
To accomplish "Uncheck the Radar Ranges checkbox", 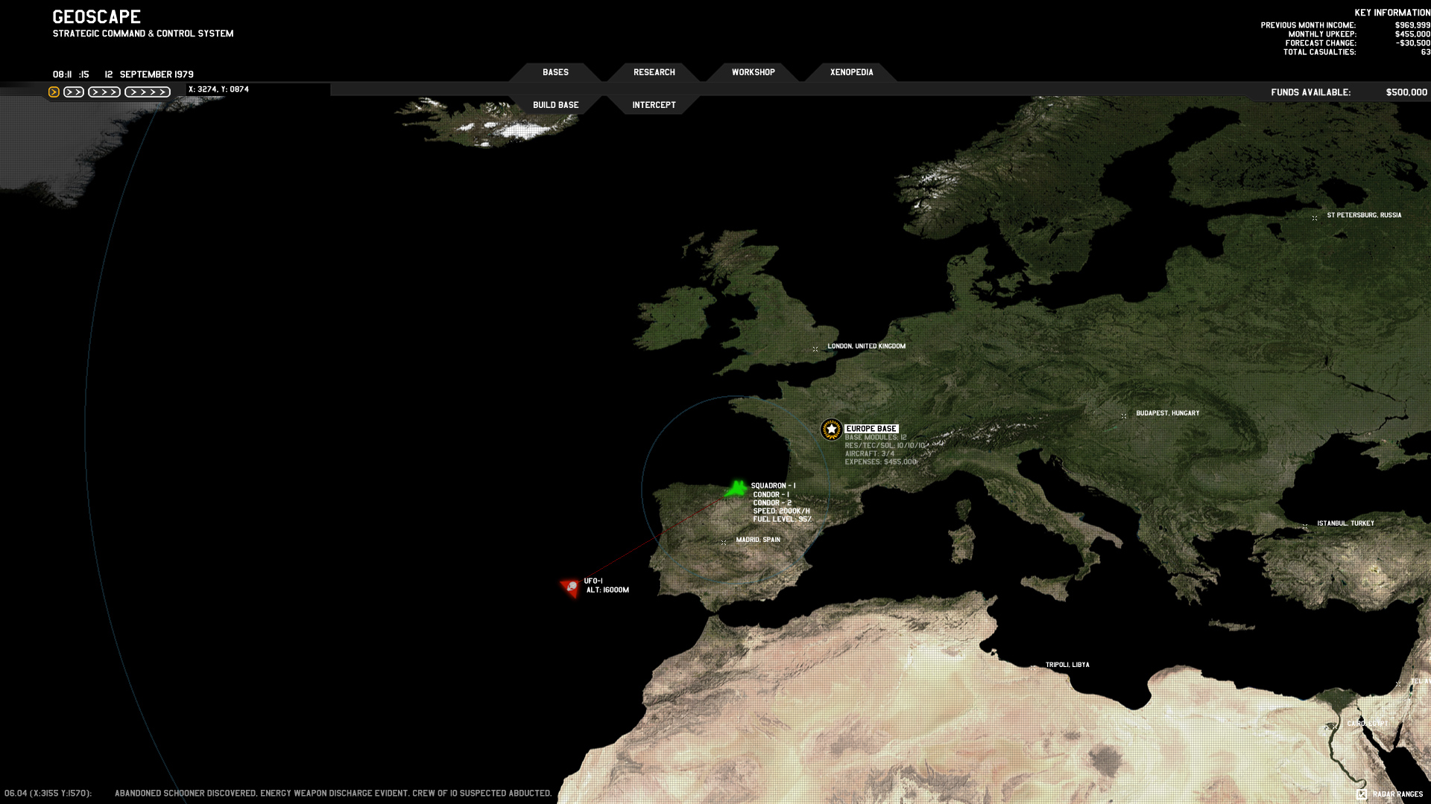I will tap(1362, 794).
